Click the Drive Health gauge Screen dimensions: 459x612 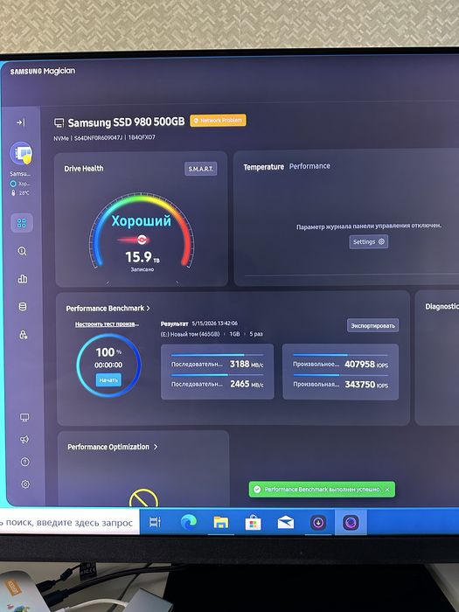(142, 233)
